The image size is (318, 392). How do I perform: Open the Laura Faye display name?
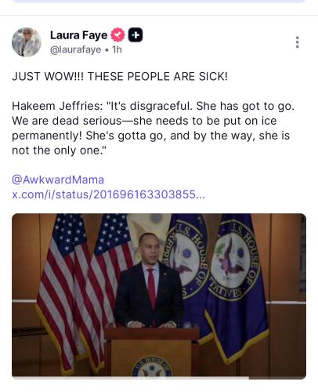[x=78, y=35]
